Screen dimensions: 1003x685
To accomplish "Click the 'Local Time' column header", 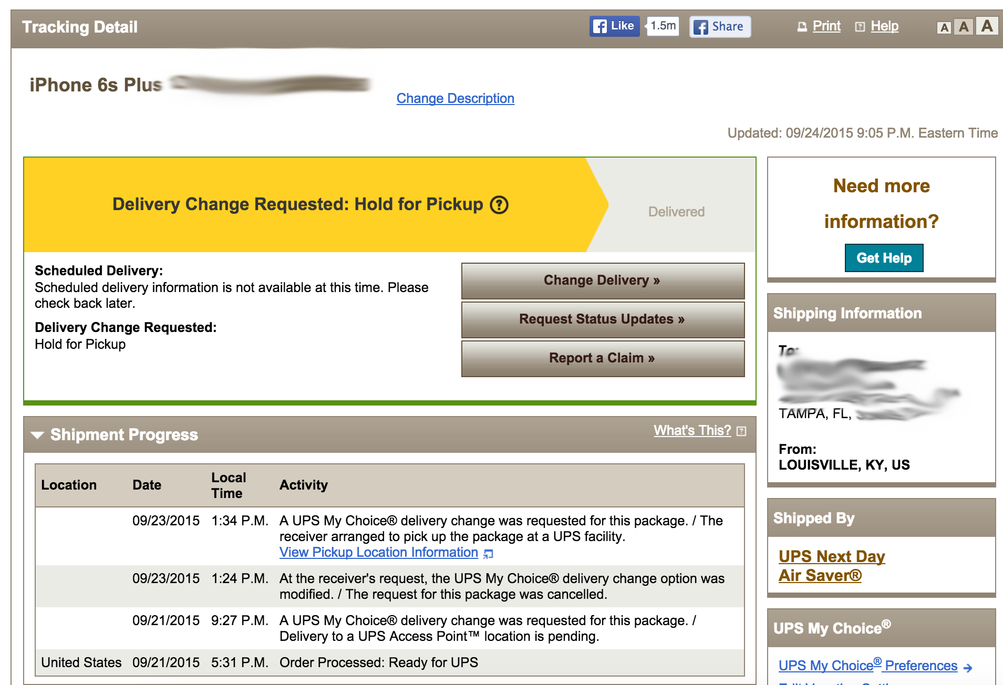I will (229, 485).
